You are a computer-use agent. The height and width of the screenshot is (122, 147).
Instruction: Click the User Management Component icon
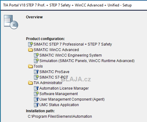click(x=36, y=99)
